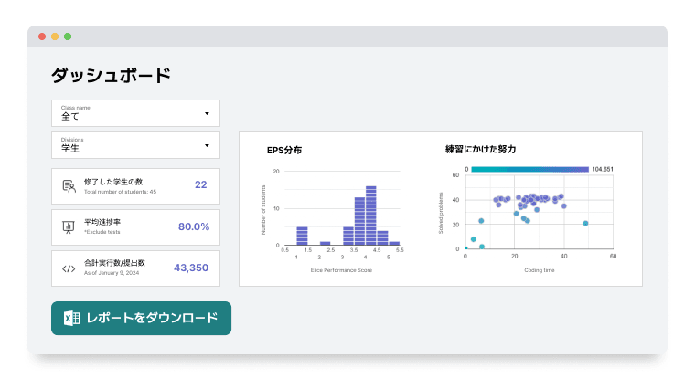Screen dimensions: 695x389
Task: Click the red close window dot
Action: tap(42, 37)
